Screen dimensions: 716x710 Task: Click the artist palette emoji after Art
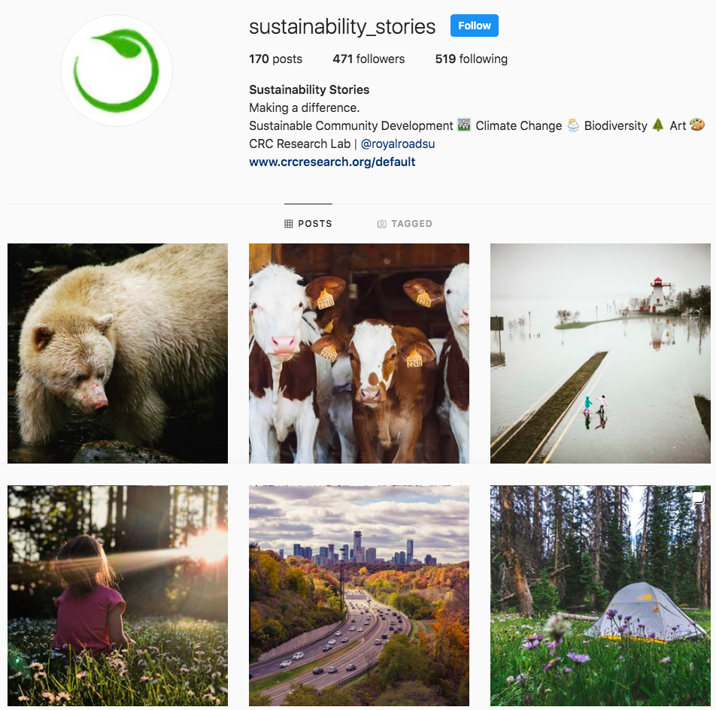pos(697,125)
